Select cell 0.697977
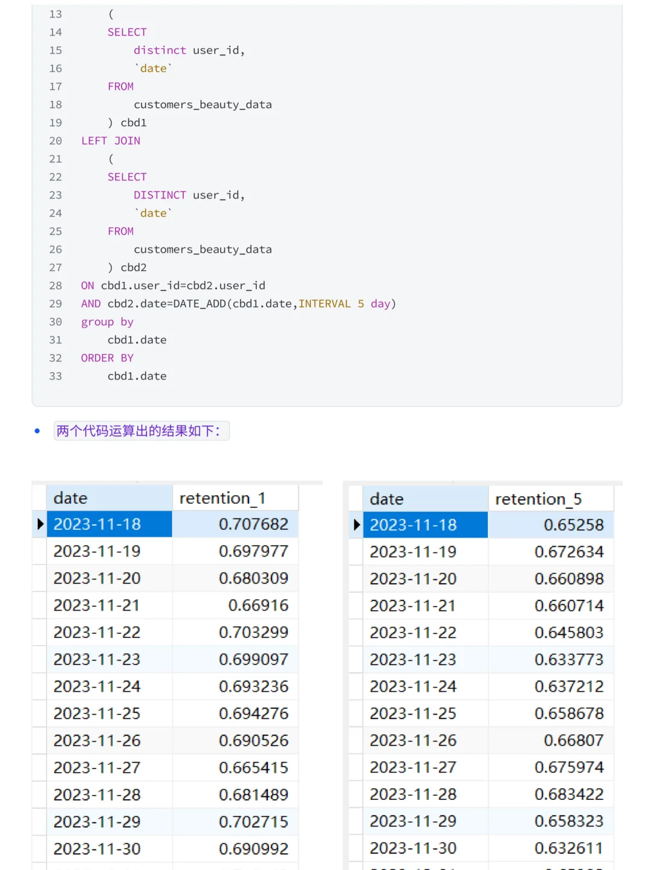653x870 pixels. click(x=235, y=551)
